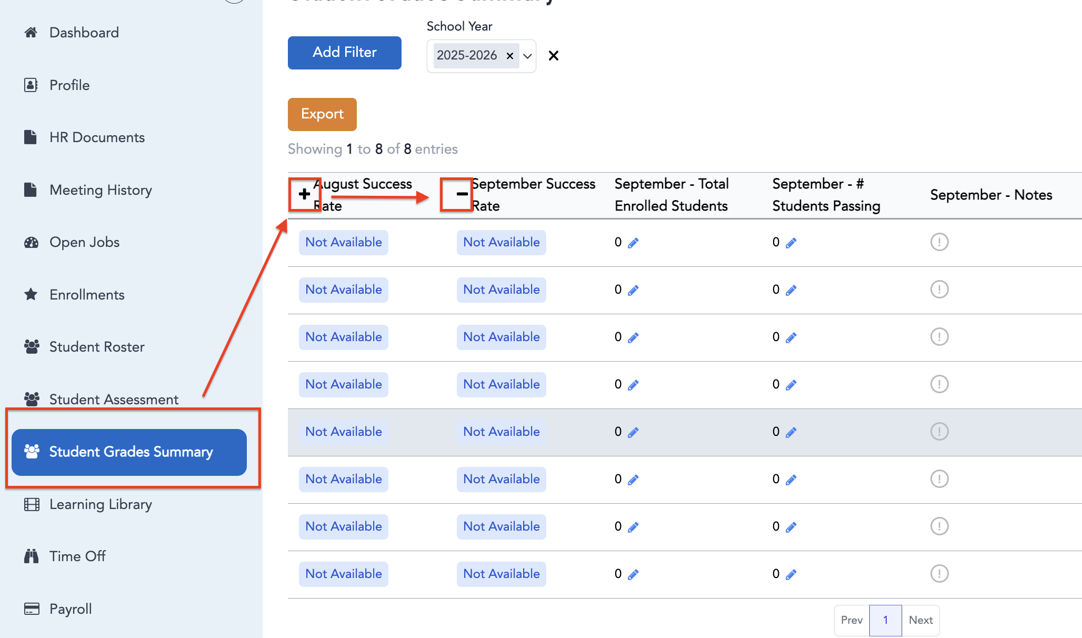This screenshot has width=1082, height=638.
Task: Remove the 2025-2026 selected year tag
Action: coord(509,56)
